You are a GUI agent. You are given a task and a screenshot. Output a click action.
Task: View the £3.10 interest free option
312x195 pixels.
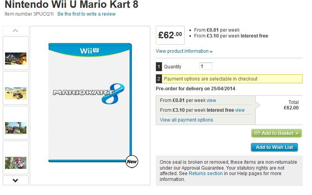pyautogui.click(x=240, y=110)
